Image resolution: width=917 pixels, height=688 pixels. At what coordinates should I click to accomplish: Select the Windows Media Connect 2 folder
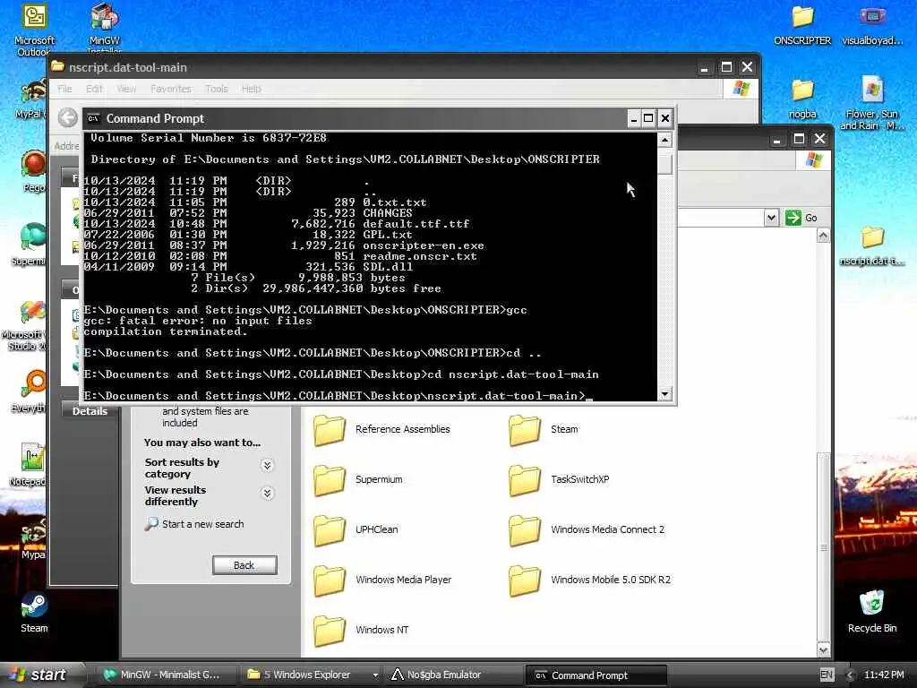(x=587, y=530)
